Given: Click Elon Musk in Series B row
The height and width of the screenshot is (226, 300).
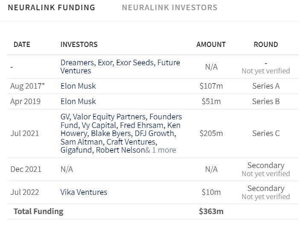Looking at the screenshot, I should point(78,101).
